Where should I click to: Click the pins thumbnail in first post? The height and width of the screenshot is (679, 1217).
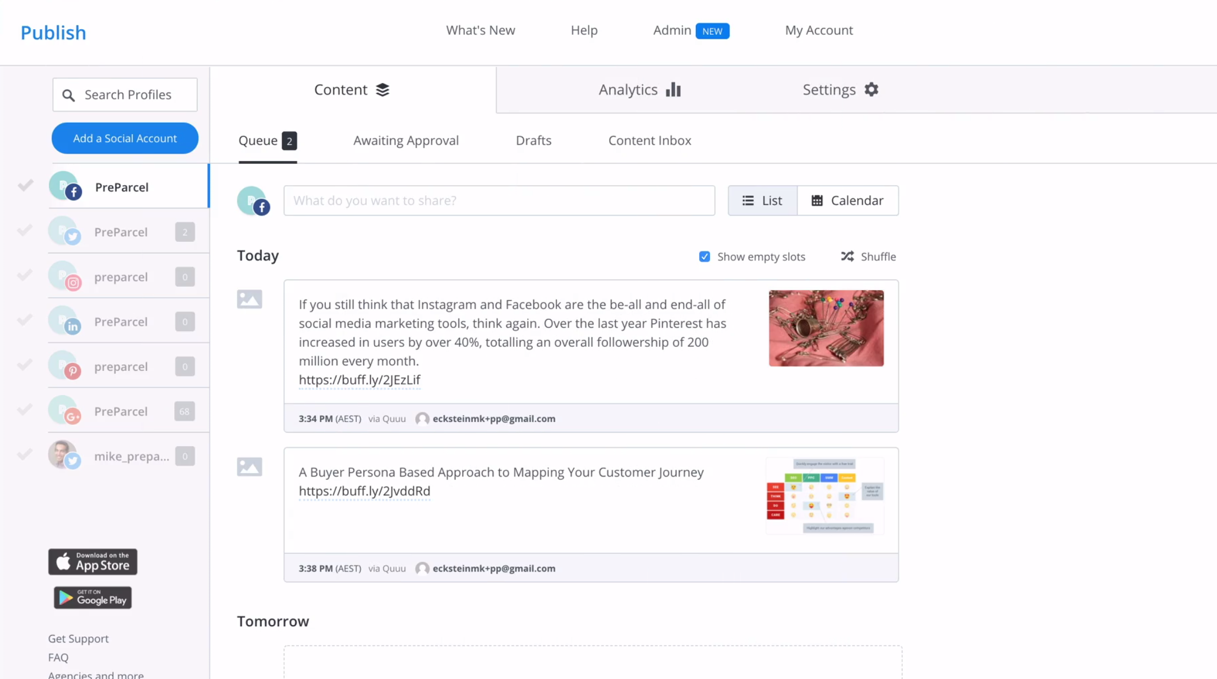pos(826,328)
